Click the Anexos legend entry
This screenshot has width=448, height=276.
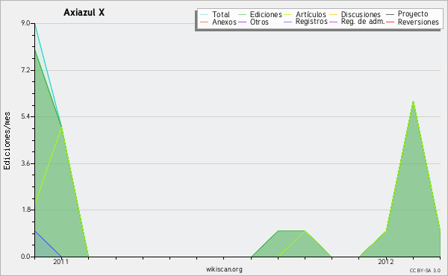224,22
